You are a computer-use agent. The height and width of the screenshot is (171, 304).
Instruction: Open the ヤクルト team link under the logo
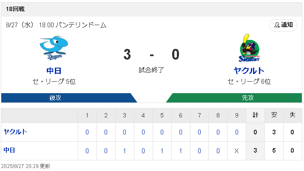click(x=249, y=71)
